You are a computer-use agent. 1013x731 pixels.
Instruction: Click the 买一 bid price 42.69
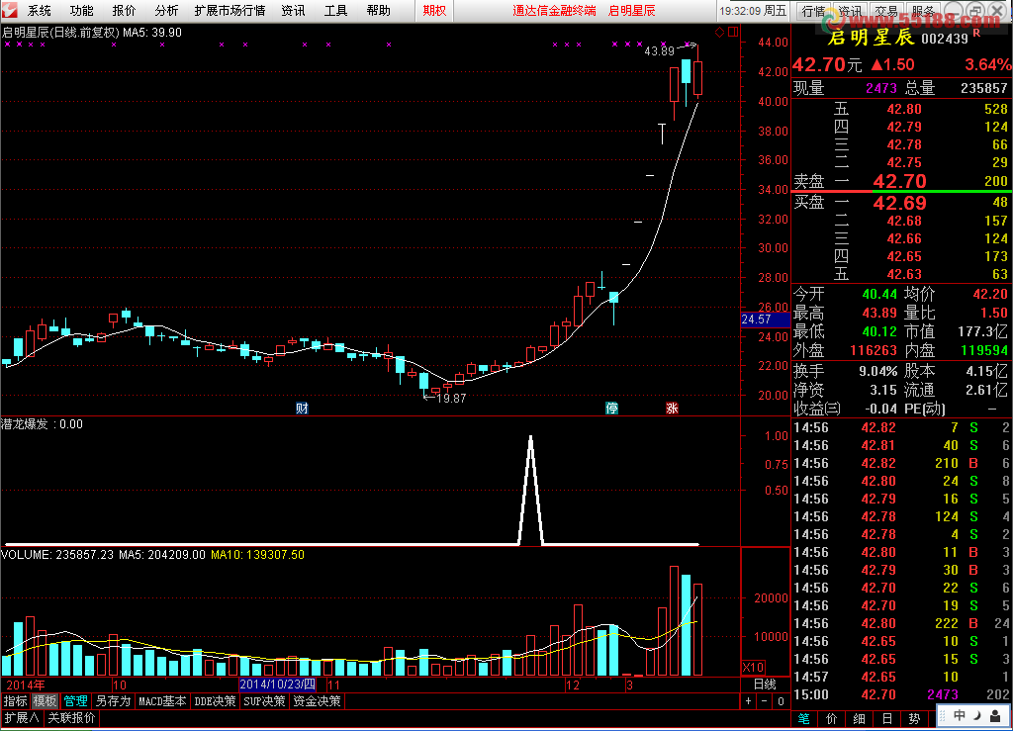tap(899, 203)
